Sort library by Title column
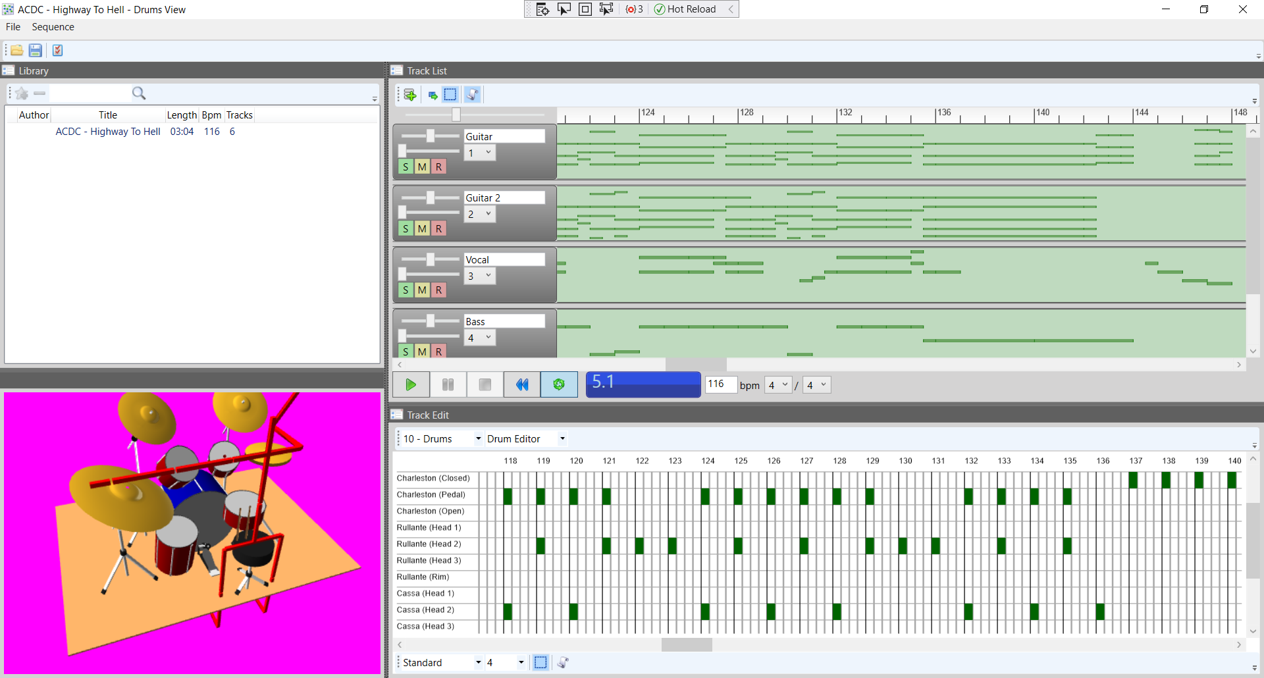This screenshot has width=1264, height=678. (x=108, y=115)
